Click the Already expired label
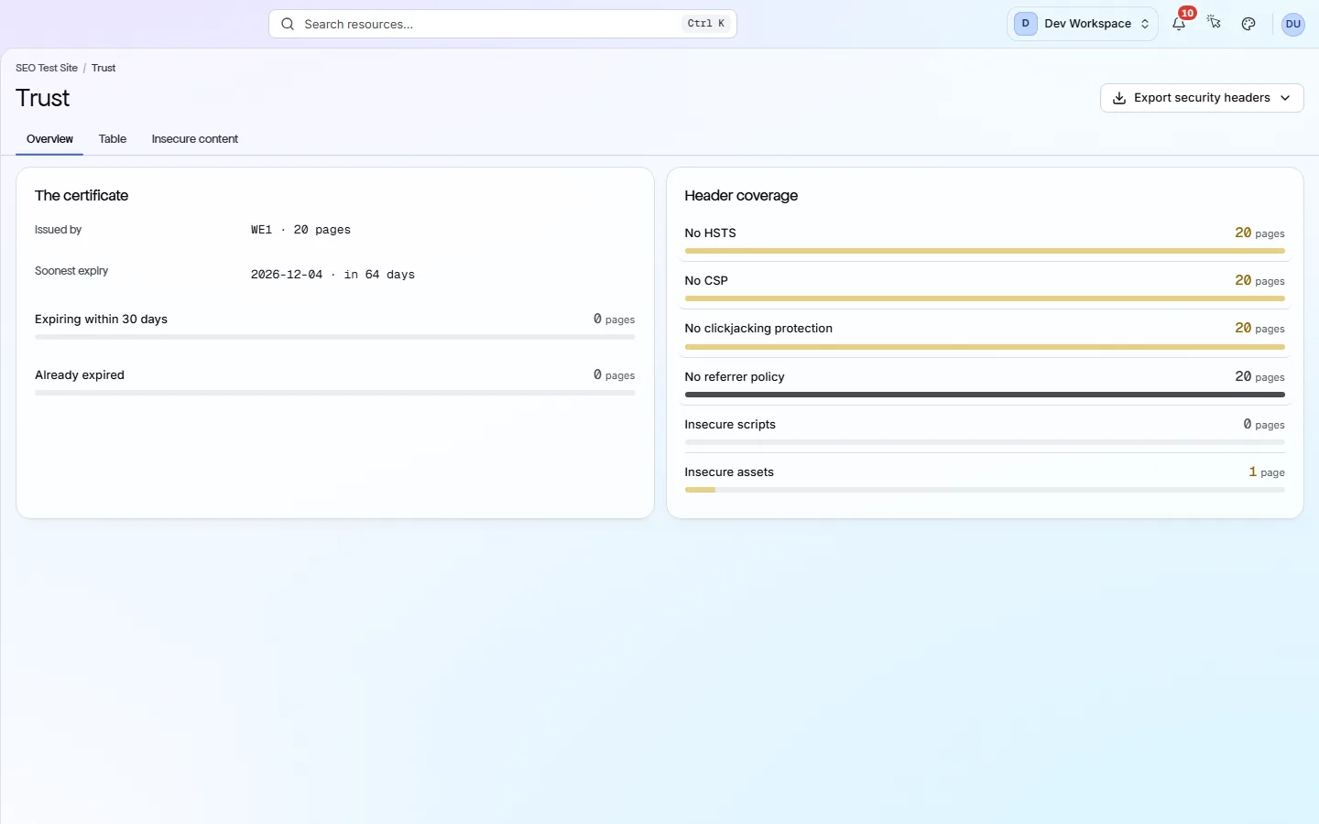 (x=80, y=375)
